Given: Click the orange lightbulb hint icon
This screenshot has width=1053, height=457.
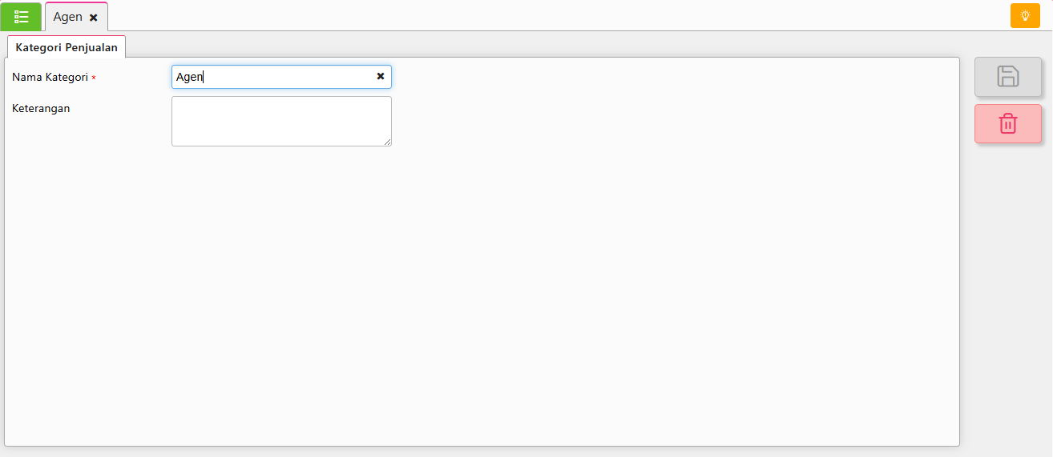Looking at the screenshot, I should click(x=1025, y=16).
